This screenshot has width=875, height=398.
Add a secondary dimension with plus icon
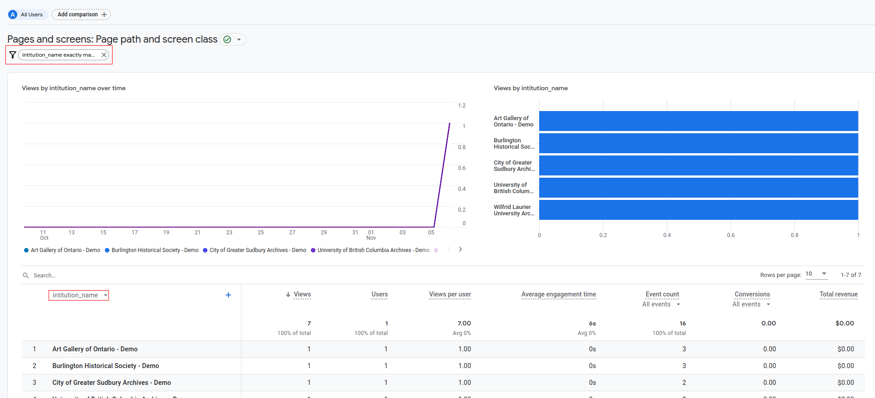[228, 295]
